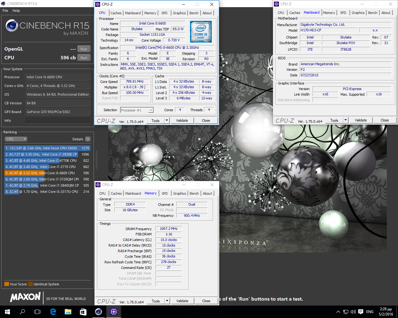The image size is (398, 318).
Task: Open the volume tray icon
Action: 353,312
